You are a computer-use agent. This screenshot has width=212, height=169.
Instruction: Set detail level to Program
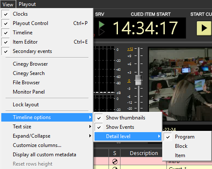[187, 137]
